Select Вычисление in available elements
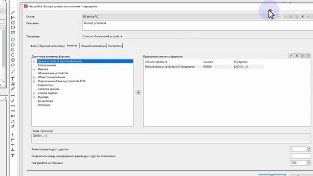The image size is (313, 176). (x=45, y=101)
